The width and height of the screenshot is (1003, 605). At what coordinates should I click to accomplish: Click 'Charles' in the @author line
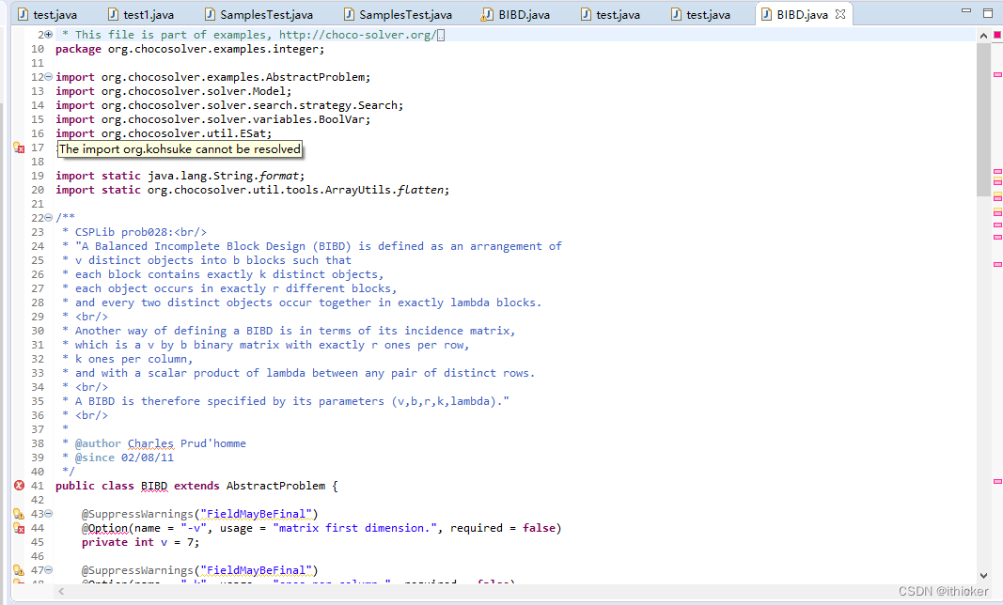point(150,443)
